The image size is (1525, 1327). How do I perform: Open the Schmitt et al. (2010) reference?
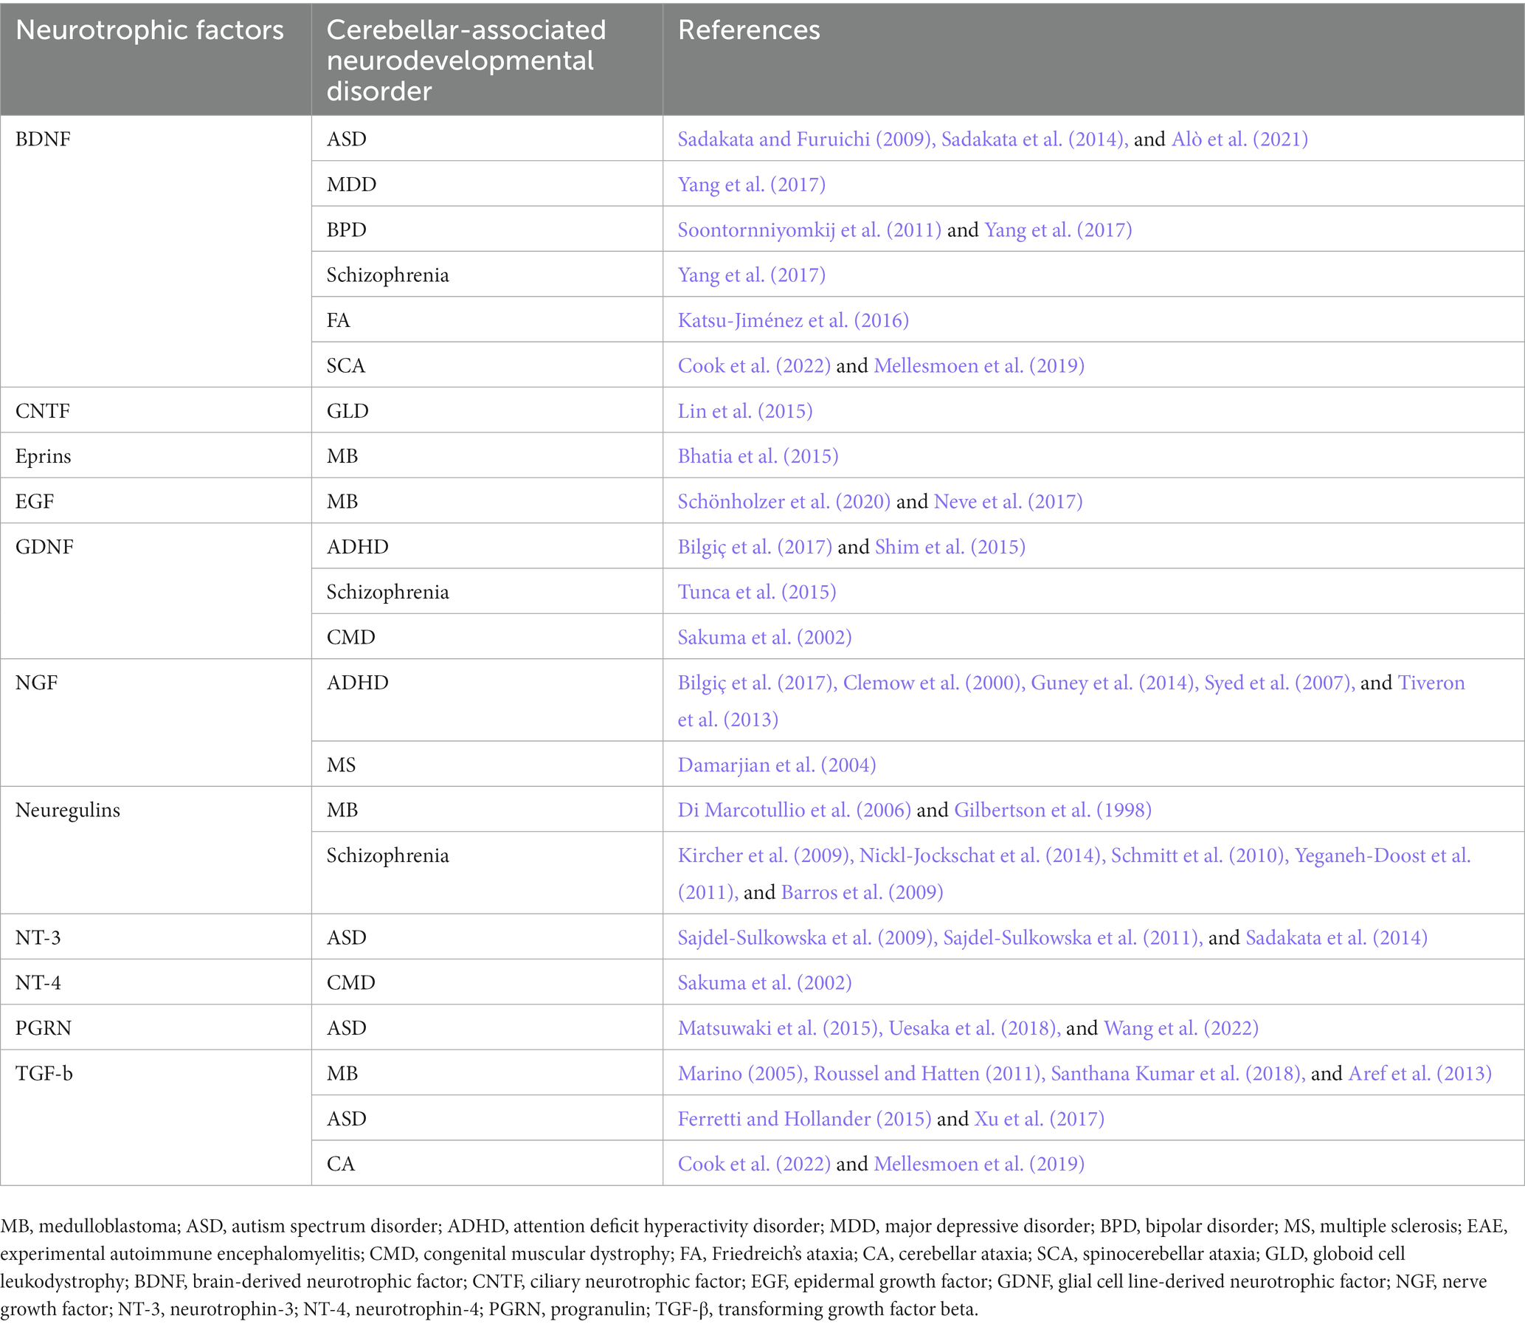[x=1200, y=855]
